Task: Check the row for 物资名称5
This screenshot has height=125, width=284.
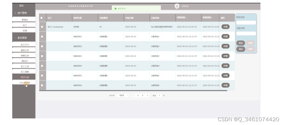Action: pos(42,76)
